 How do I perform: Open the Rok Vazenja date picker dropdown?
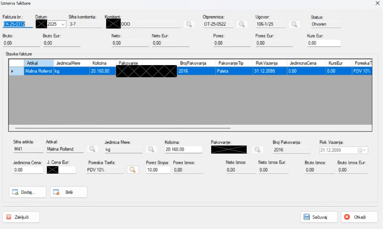(364, 150)
